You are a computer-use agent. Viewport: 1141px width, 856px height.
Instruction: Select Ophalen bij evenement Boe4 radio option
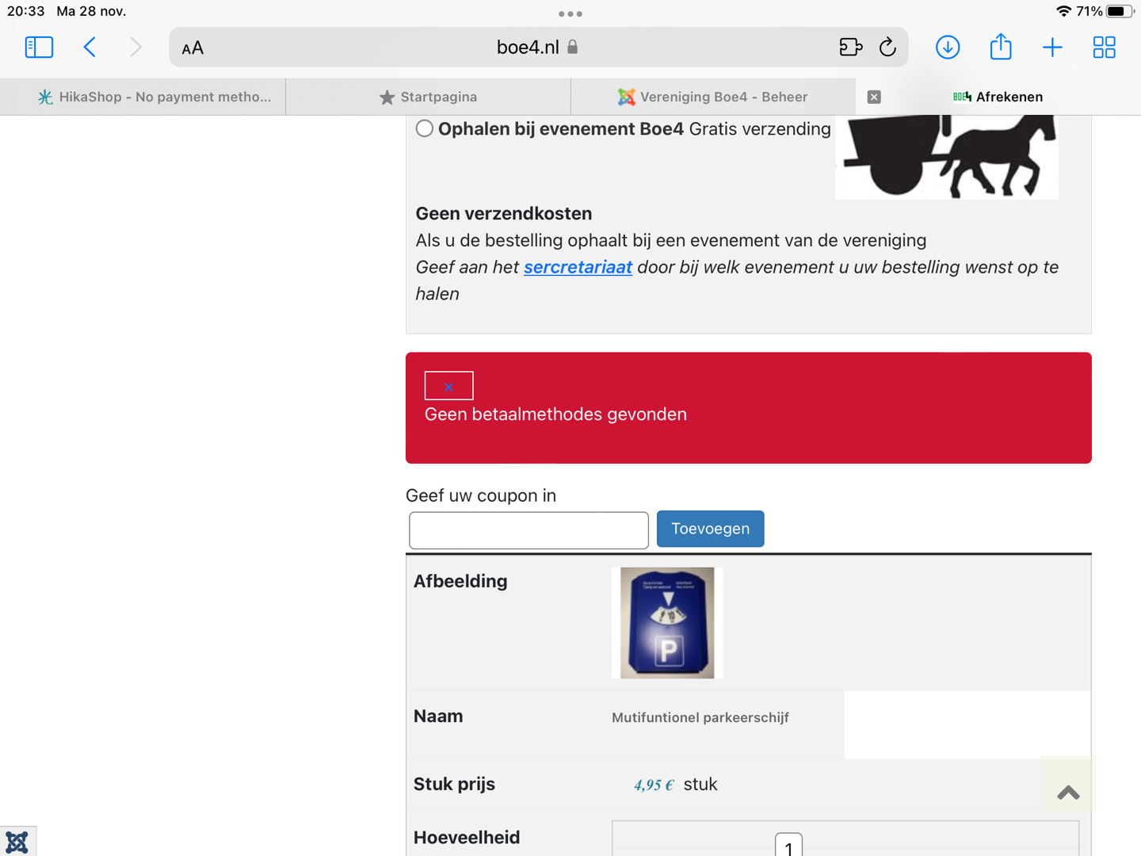pyautogui.click(x=425, y=128)
